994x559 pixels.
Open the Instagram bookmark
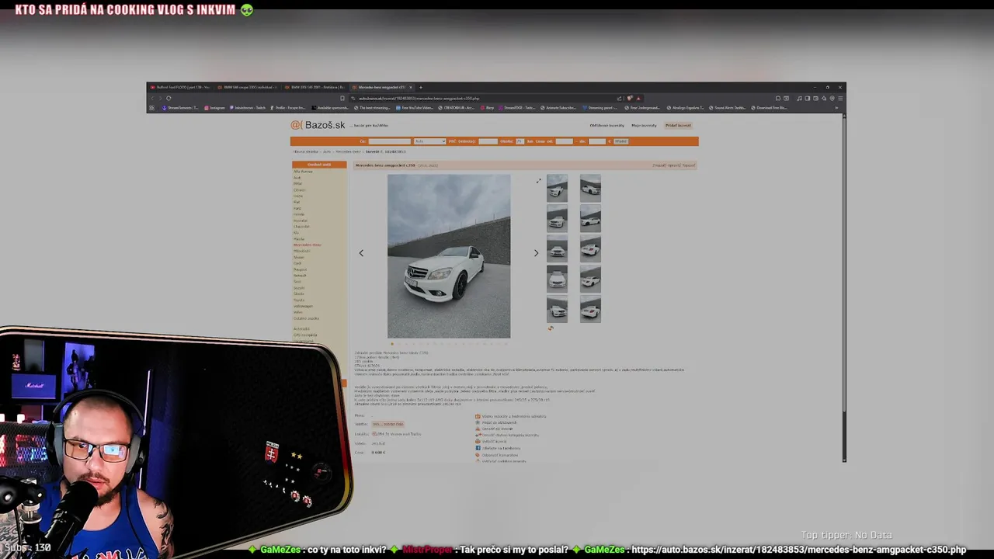point(214,108)
